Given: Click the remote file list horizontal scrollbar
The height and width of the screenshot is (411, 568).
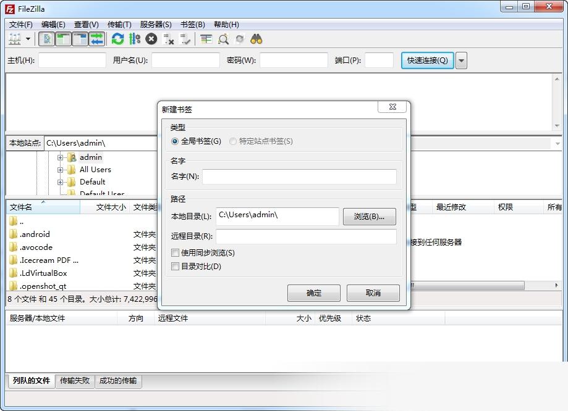Looking at the screenshot, I should [x=468, y=286].
